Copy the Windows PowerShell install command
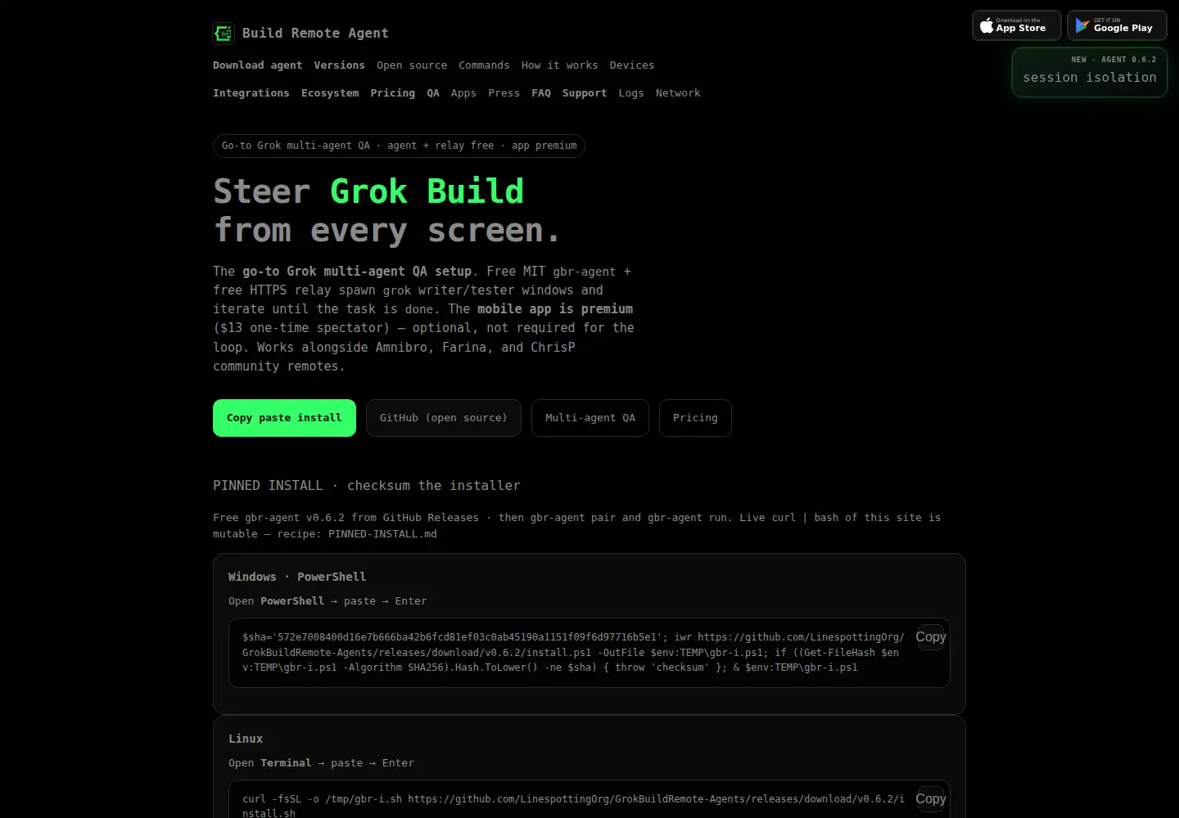 click(931, 636)
